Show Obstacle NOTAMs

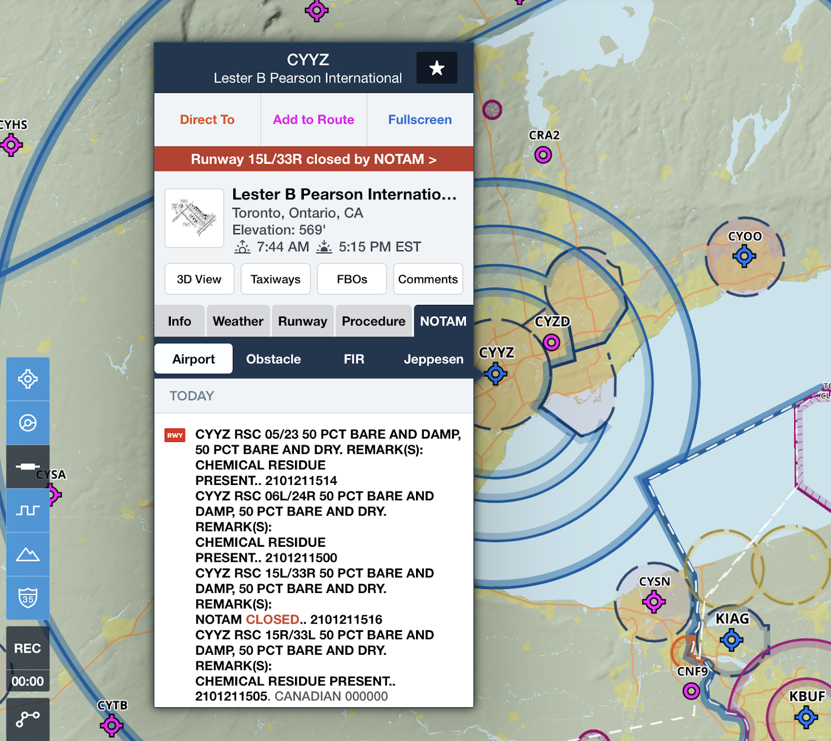click(274, 359)
